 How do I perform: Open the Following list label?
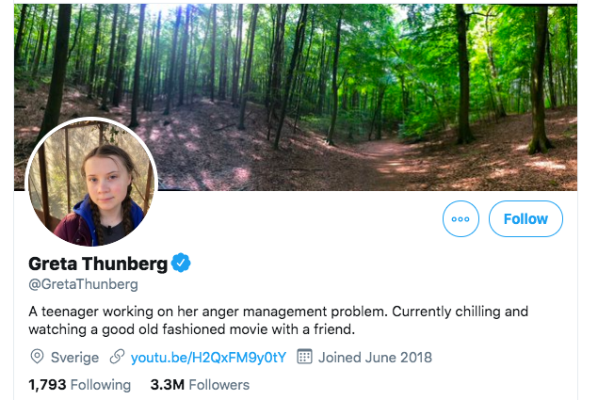pos(101,384)
